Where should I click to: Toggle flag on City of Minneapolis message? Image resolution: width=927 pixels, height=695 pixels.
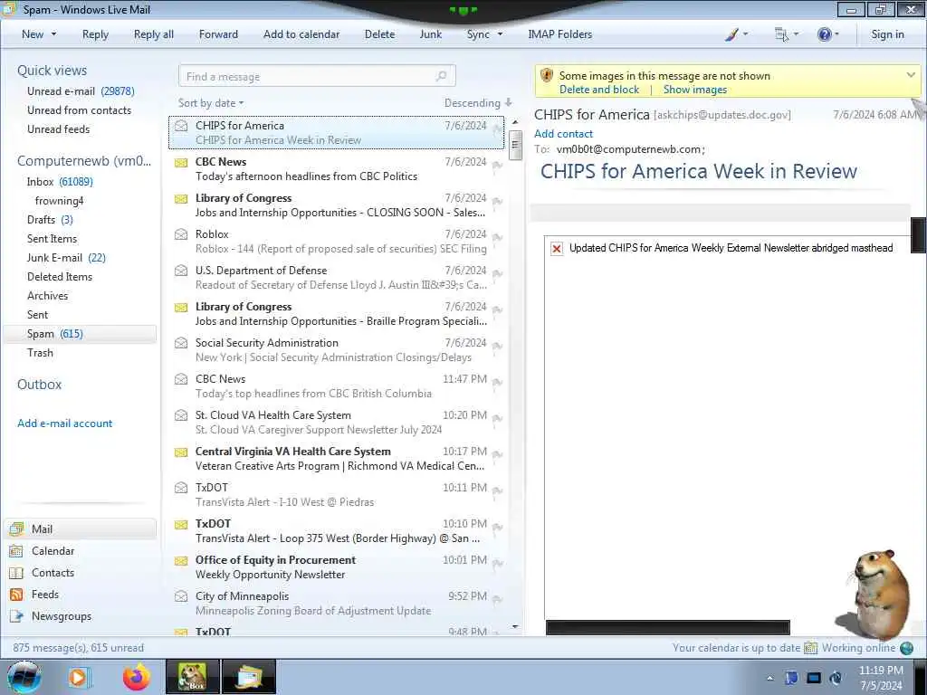(497, 600)
